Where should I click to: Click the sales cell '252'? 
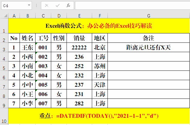(x=79, y=66)
